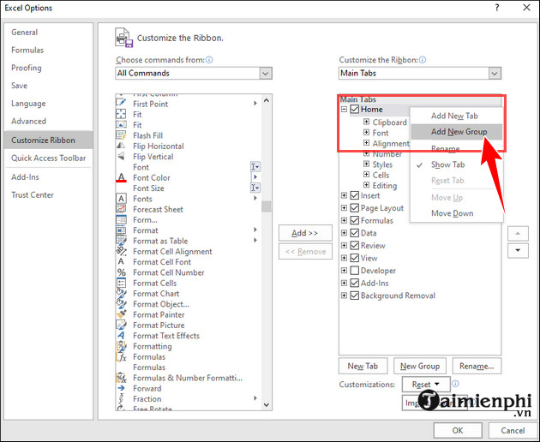Click the Formatting command icon
Viewport: 540px width, 442px height.
(121, 346)
